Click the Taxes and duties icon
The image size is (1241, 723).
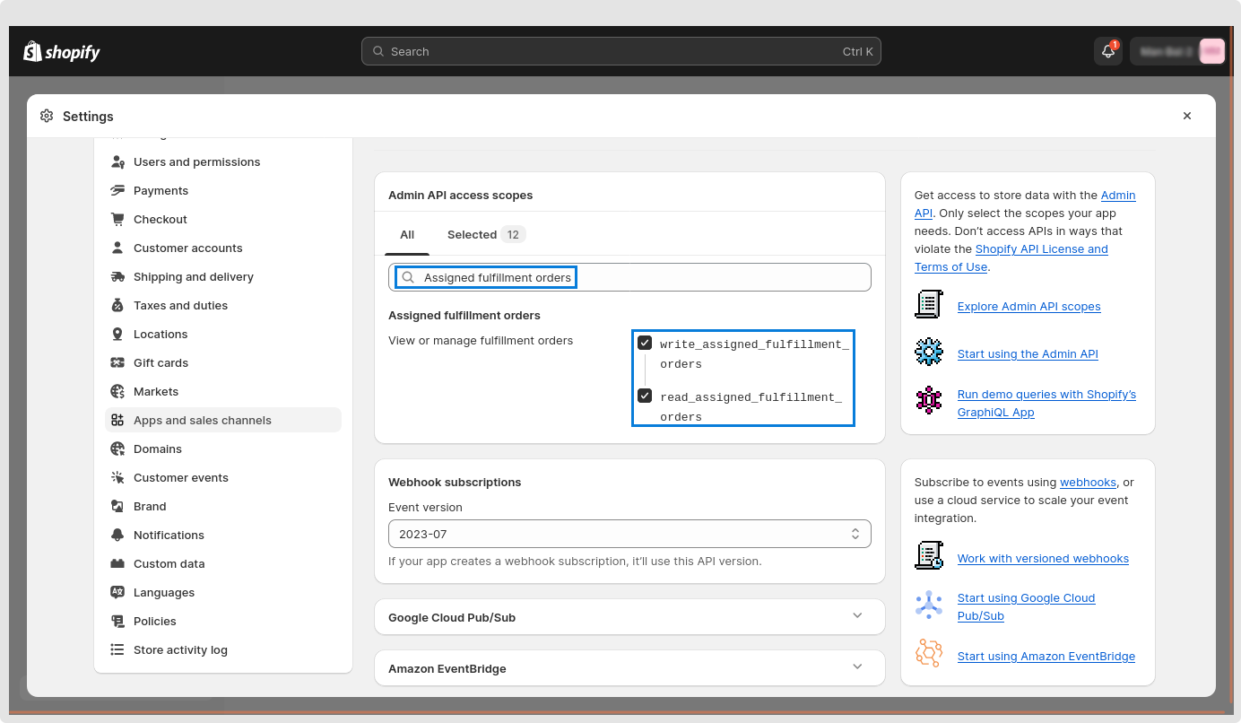[x=117, y=306]
